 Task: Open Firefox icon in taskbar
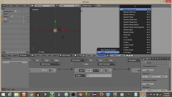(101, 95)
